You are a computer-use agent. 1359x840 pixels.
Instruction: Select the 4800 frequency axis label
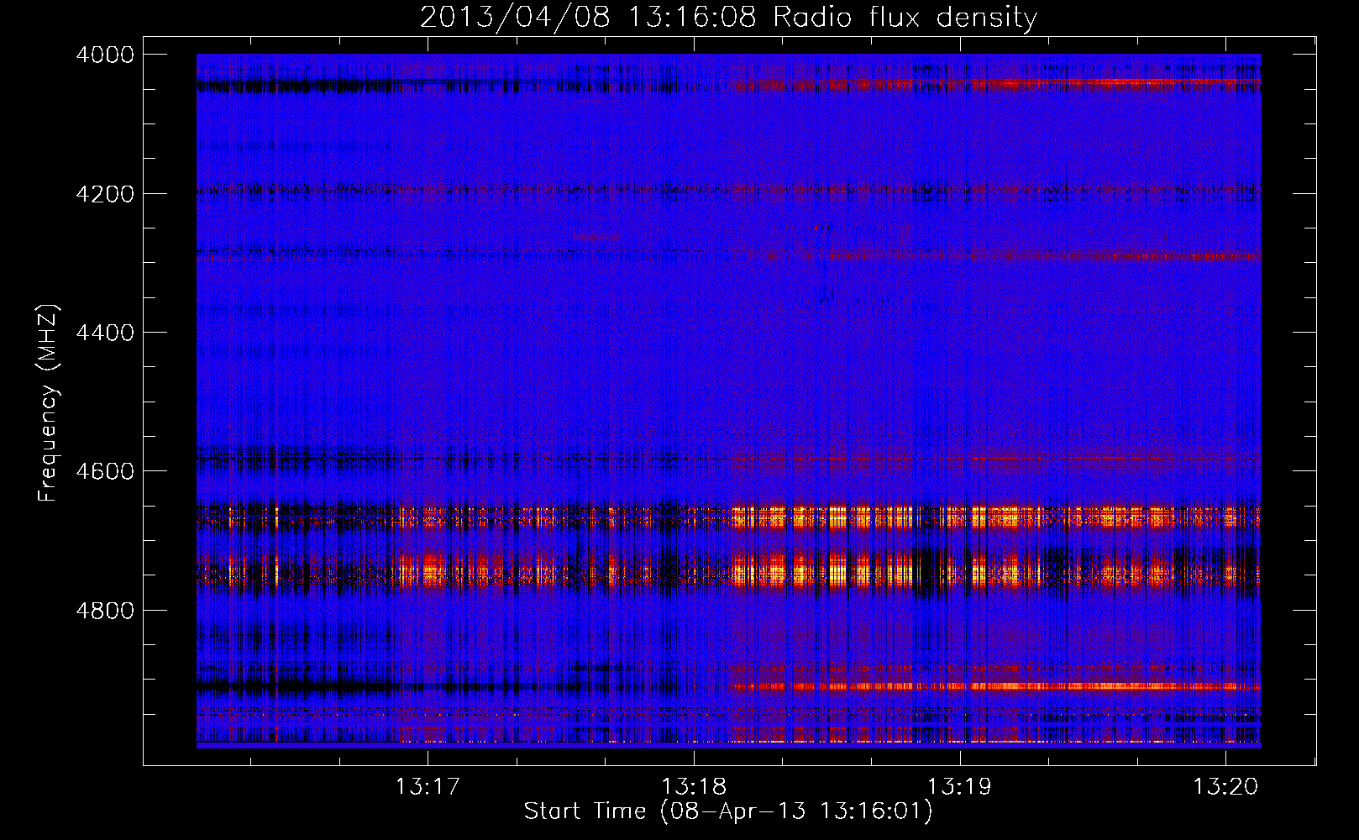click(104, 611)
